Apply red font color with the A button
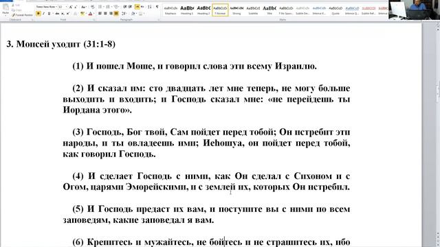The width and height of the screenshot is (440, 247). pos(90,13)
